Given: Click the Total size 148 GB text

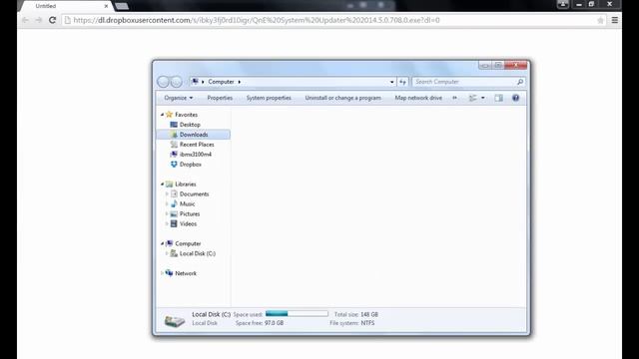Looking at the screenshot, I should coord(356,315).
